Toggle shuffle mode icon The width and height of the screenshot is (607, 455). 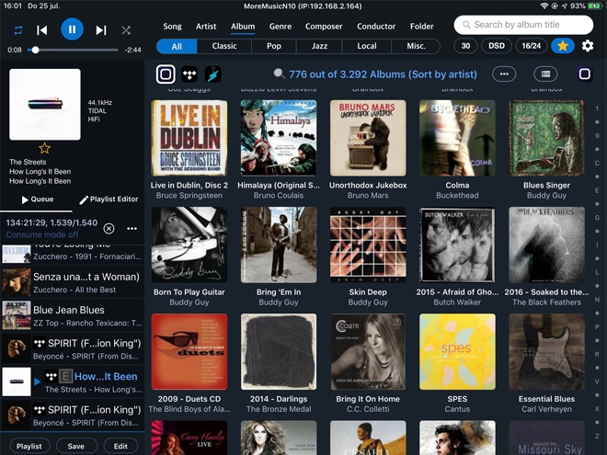[126, 30]
